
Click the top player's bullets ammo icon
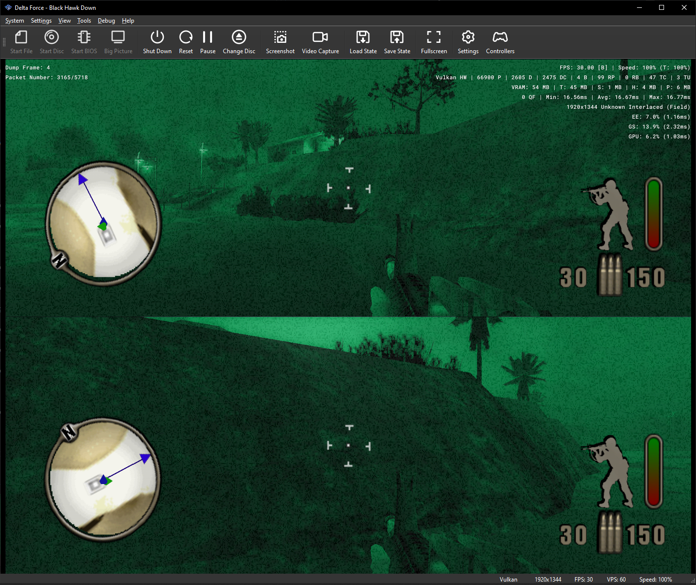(x=610, y=275)
